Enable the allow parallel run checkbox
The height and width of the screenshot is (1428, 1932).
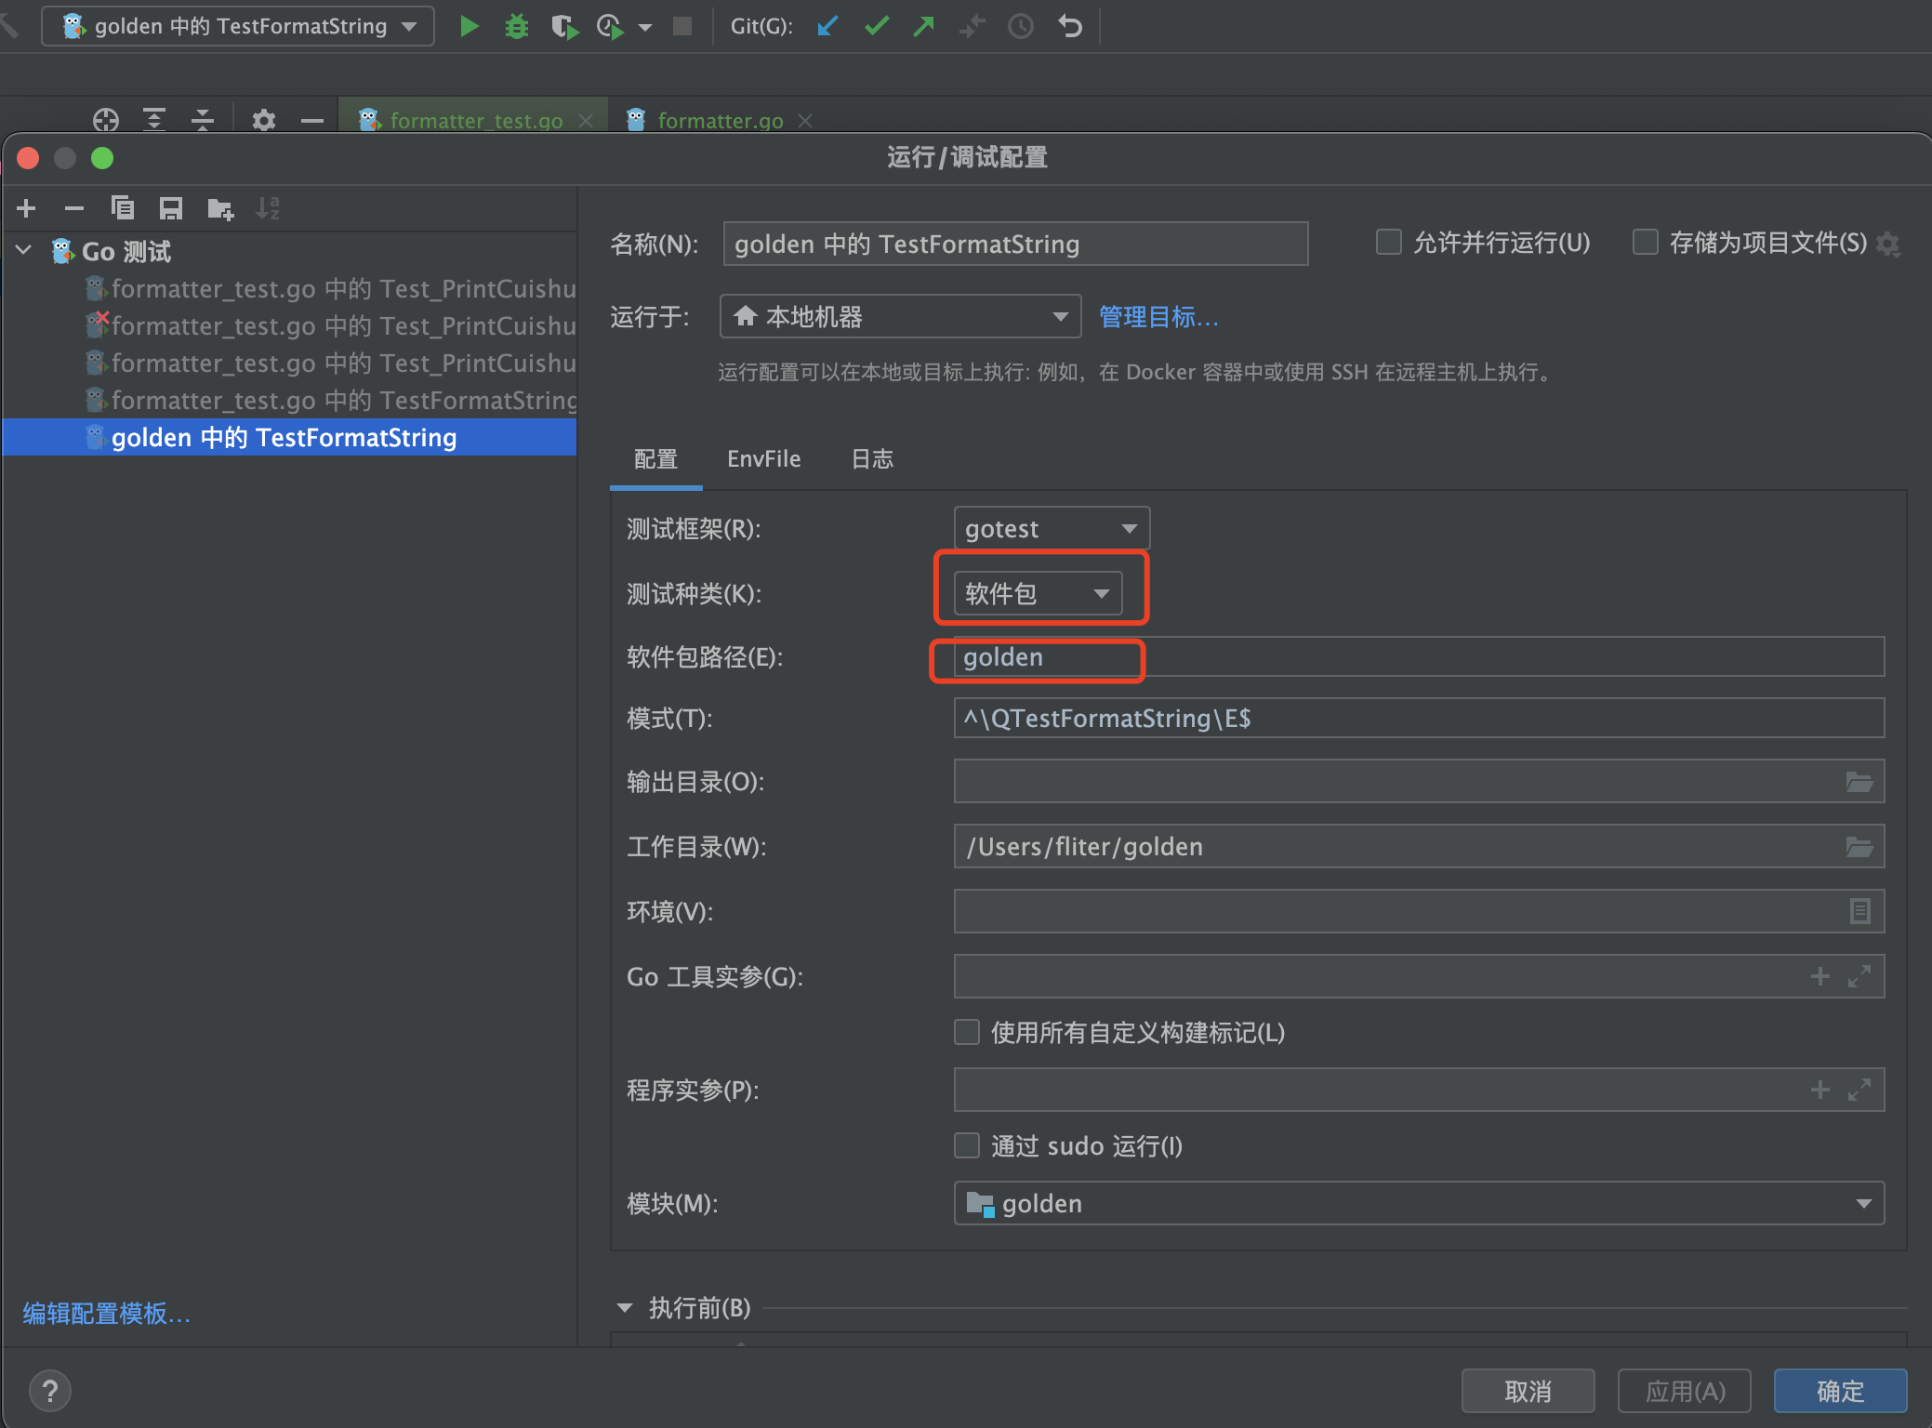1389,243
